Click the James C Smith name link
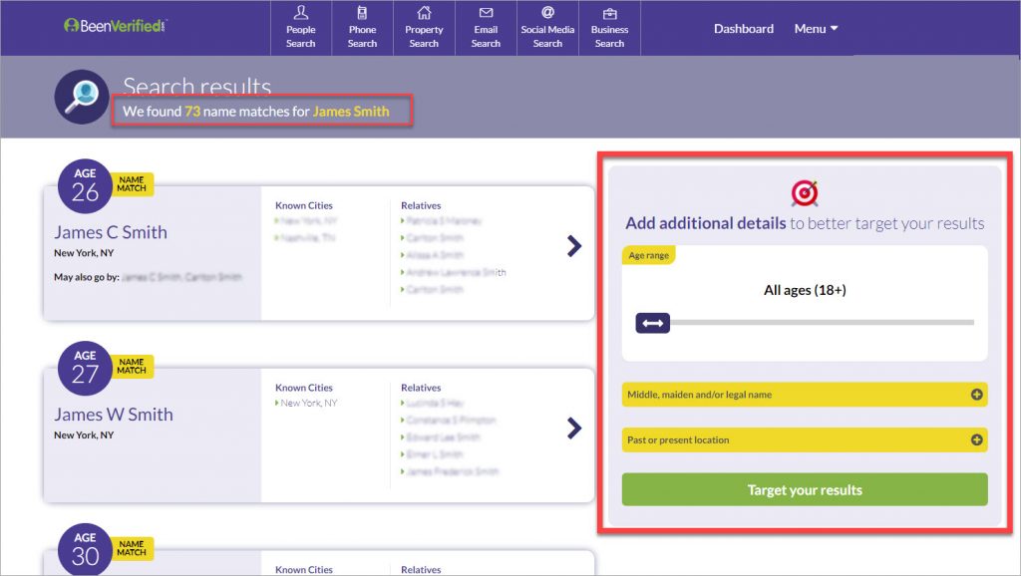Screen dimensions: 1021x576 point(111,232)
